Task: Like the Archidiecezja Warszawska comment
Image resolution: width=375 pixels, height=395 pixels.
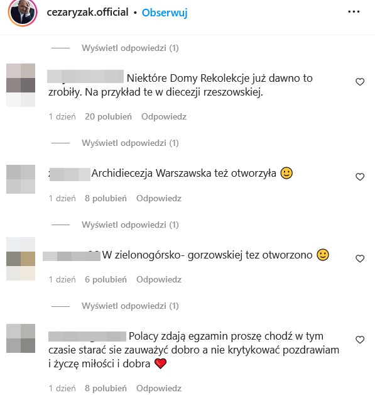Action: (x=360, y=177)
